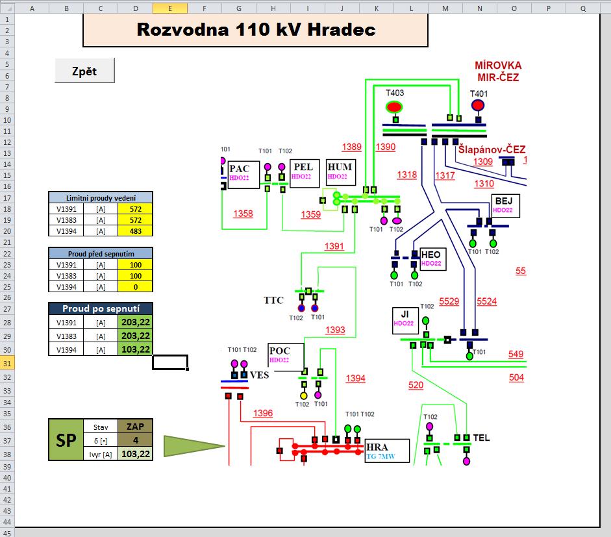Image resolution: width=611 pixels, height=537 pixels.
Task: Select V1391 pre-switch current cell 100
Action: pyautogui.click(x=135, y=265)
